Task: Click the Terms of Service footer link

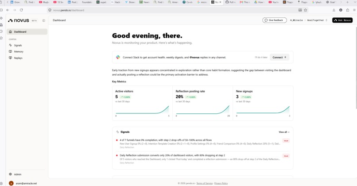Action: [x=205, y=183]
